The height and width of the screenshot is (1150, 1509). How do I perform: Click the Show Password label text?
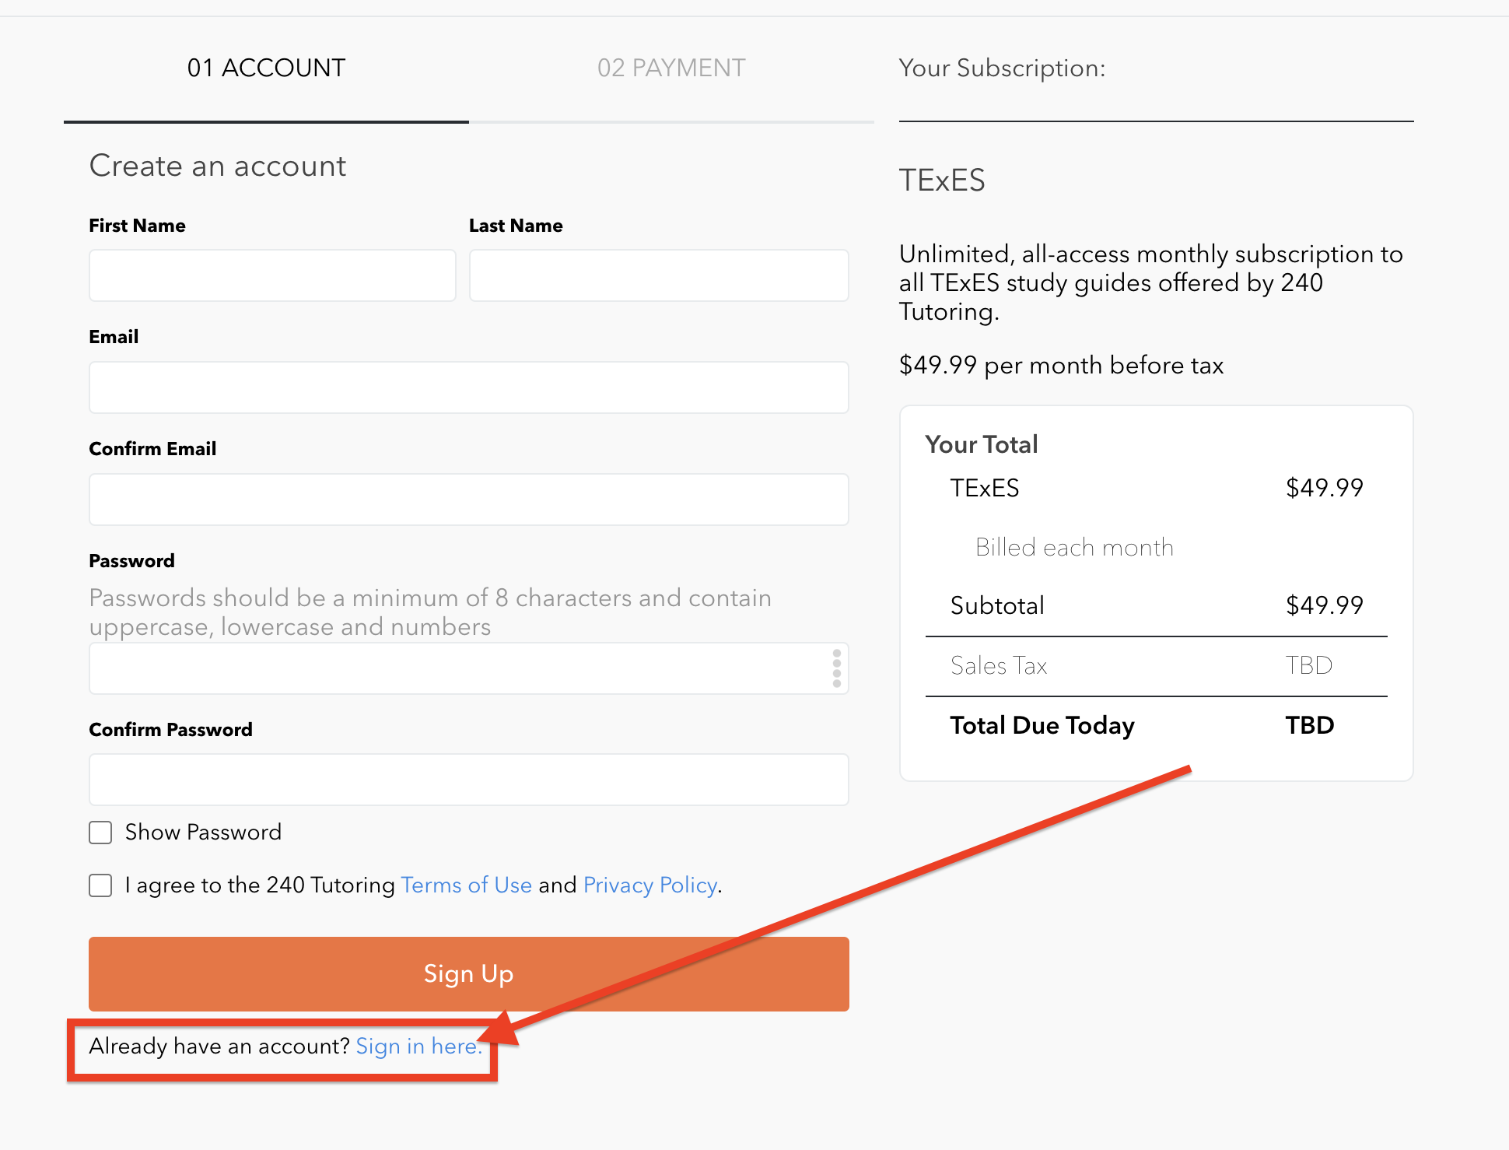click(x=203, y=833)
